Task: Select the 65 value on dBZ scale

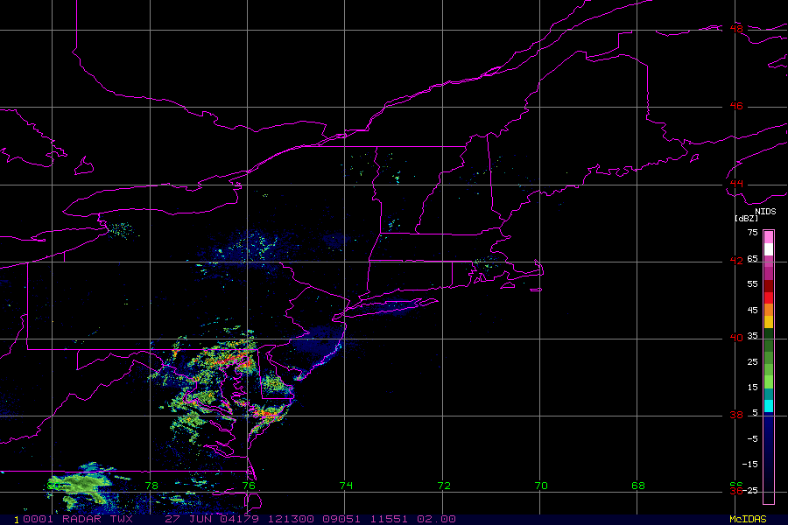Action: [x=752, y=259]
